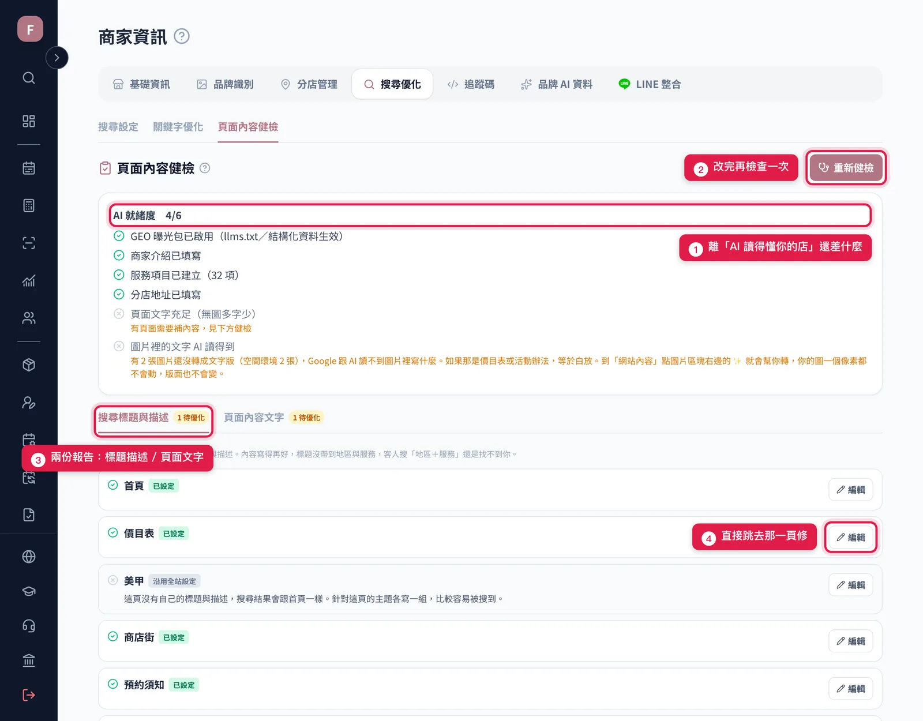Select the 頁面內容健檢 sub-tab
The width and height of the screenshot is (923, 721).
tap(248, 127)
